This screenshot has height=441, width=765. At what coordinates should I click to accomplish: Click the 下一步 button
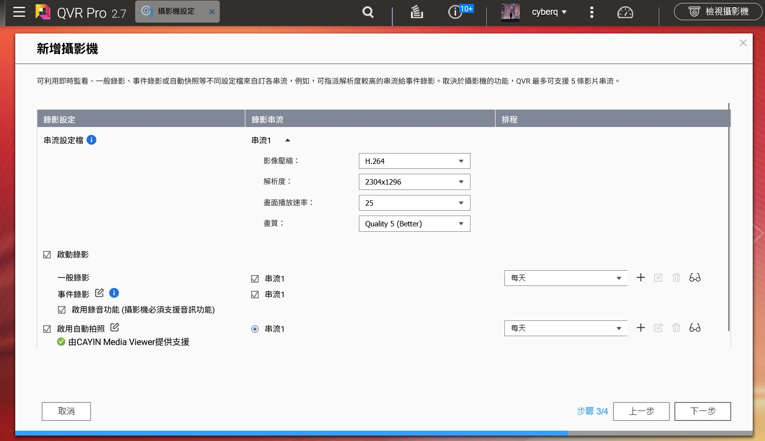coord(702,411)
